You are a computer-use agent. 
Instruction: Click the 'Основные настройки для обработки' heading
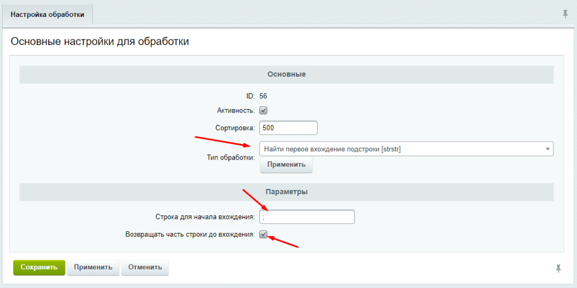100,42
